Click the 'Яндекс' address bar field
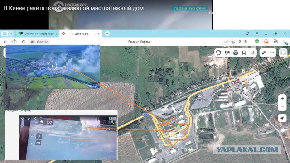The image size is (290, 163). (x=42, y=42)
